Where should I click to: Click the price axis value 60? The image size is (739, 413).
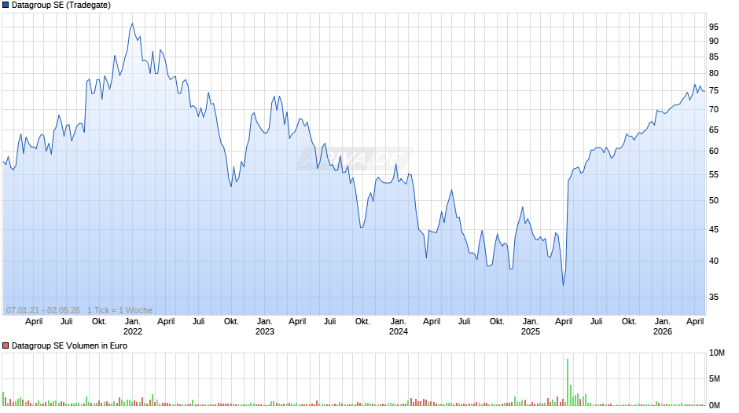714,152
